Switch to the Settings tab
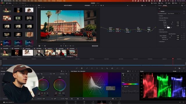Screen dimensions: 186x104 point(165,5)
